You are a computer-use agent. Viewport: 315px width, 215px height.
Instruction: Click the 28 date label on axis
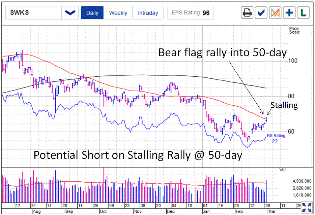click(x=65, y=206)
